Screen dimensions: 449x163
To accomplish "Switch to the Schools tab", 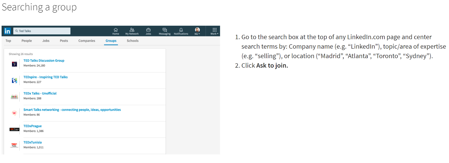I will (x=133, y=41).
